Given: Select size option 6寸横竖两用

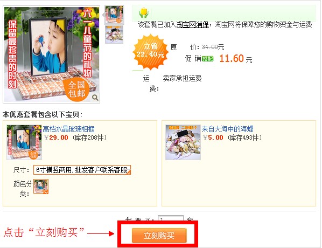Looking at the screenshot, I should (x=82, y=170).
